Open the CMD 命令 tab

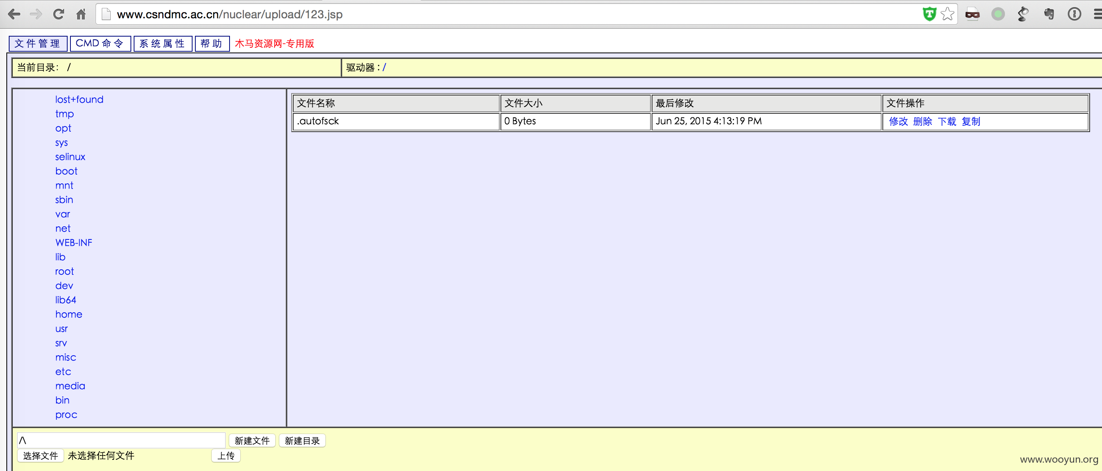coord(100,44)
